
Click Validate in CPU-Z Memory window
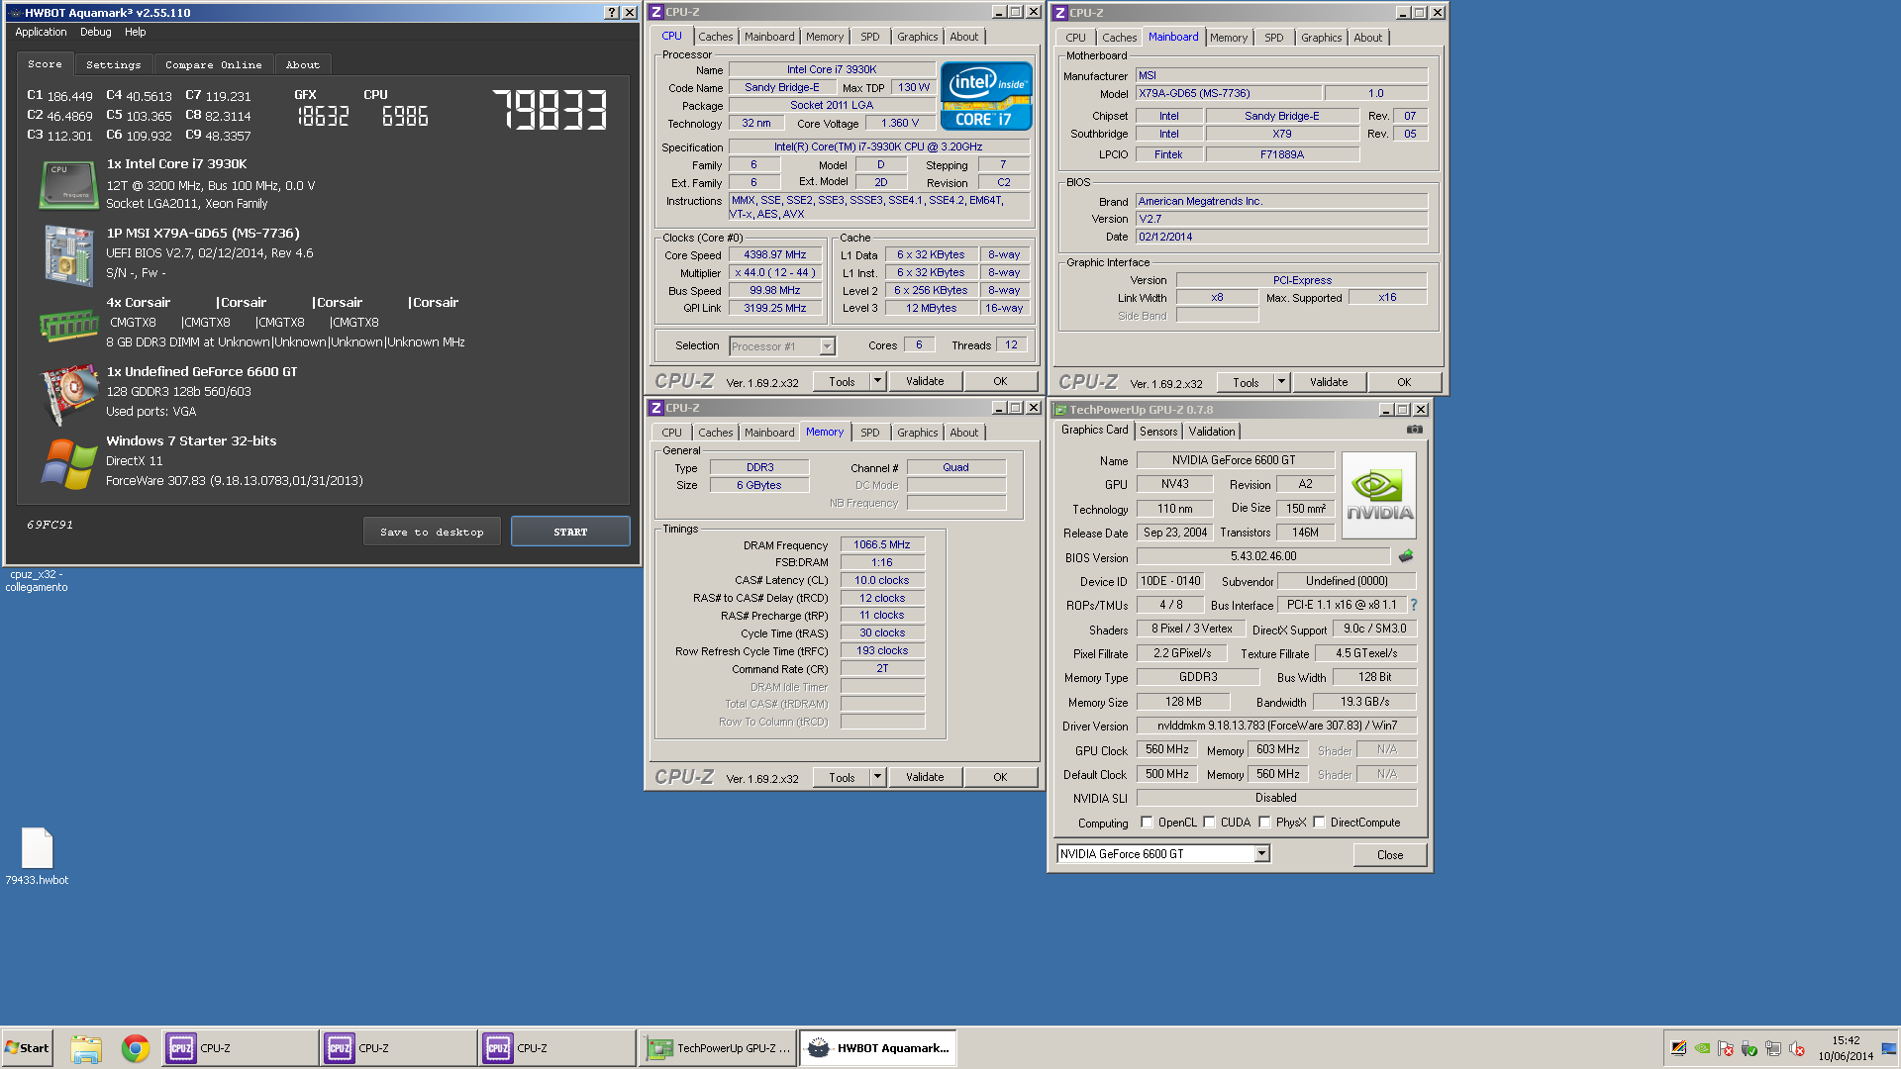click(x=925, y=777)
